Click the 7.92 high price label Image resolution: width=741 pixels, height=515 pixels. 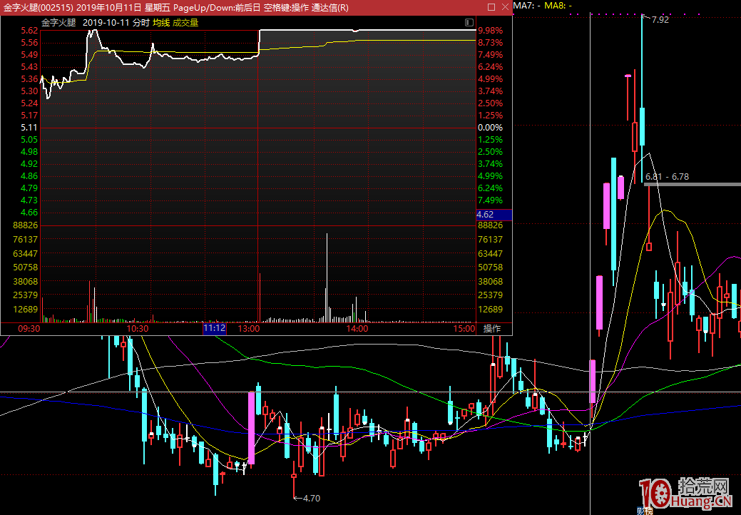coord(660,20)
